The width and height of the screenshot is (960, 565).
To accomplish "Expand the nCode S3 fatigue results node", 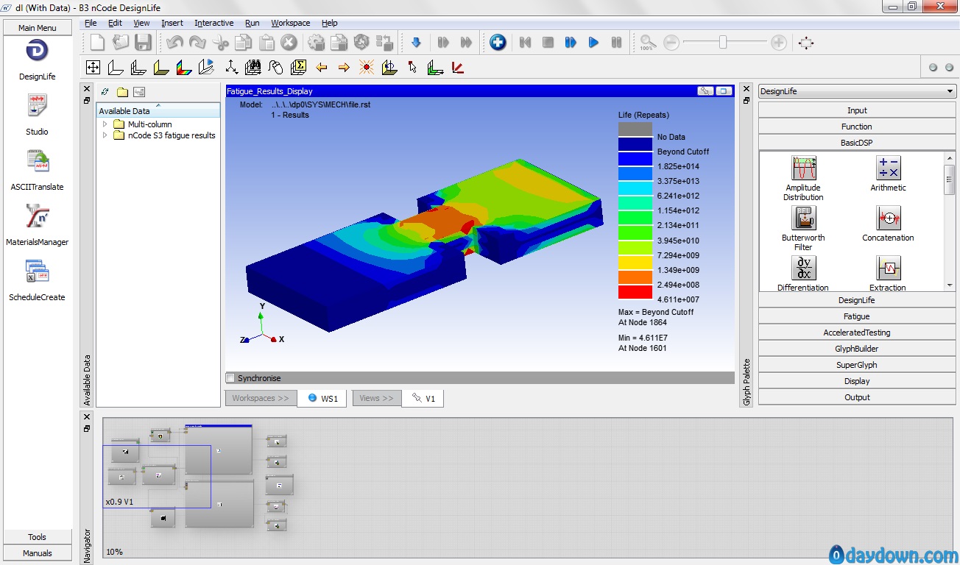I will 105,135.
